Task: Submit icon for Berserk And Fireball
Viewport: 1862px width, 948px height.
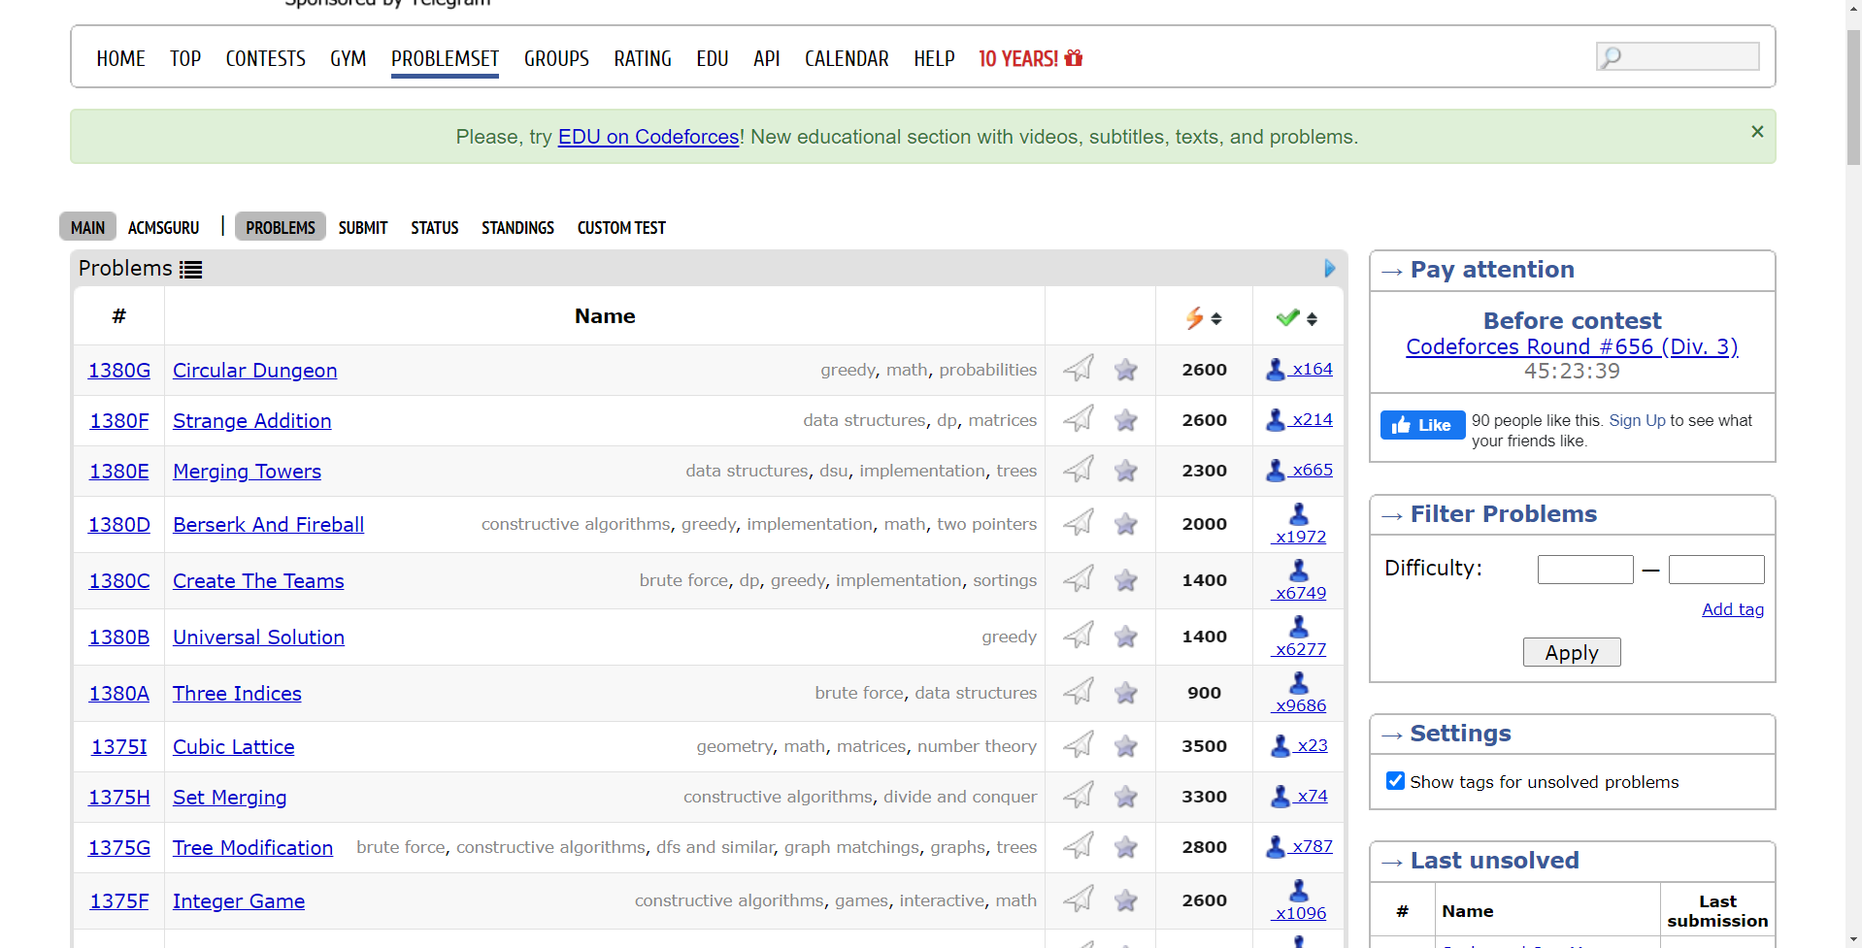Action: (1078, 523)
